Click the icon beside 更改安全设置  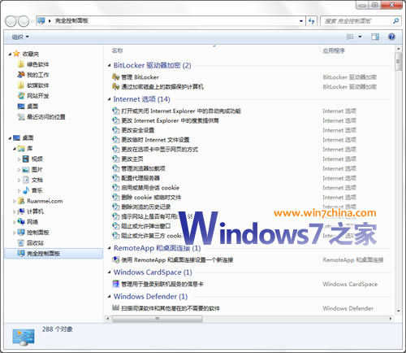click(115, 130)
